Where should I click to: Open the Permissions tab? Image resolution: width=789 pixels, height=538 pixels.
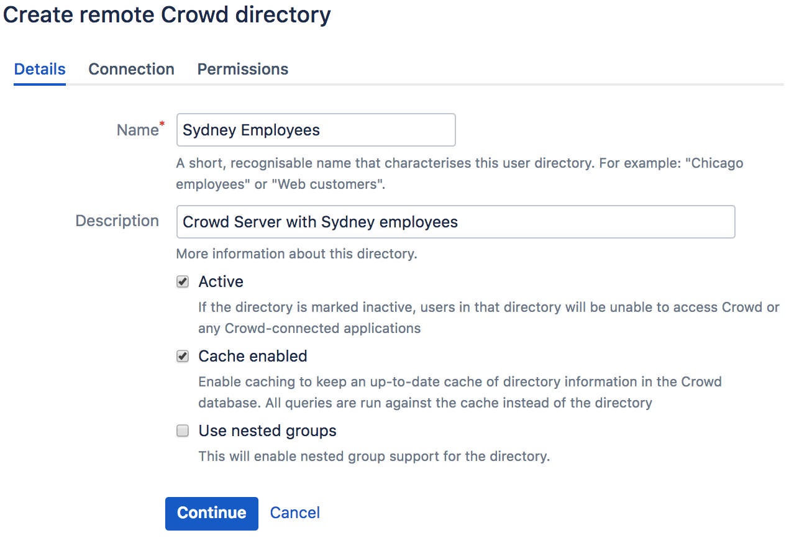click(x=242, y=69)
